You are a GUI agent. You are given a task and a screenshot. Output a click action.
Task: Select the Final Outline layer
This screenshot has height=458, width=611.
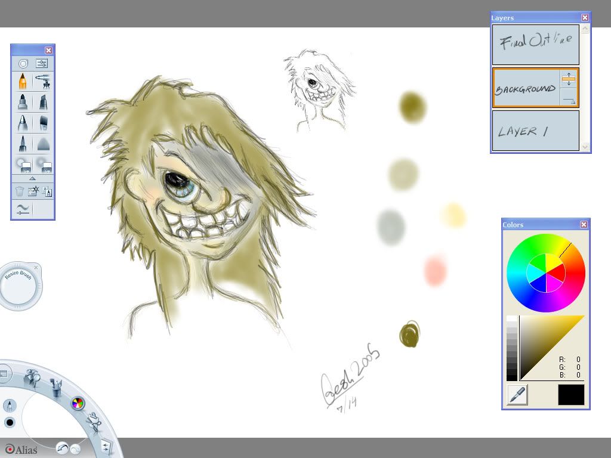tap(535, 44)
